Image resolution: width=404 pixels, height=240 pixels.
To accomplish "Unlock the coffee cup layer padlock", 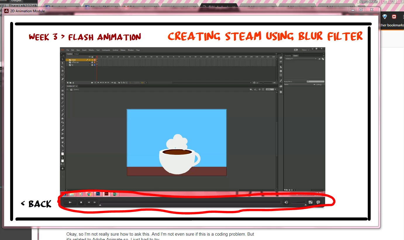I will point(92,62).
